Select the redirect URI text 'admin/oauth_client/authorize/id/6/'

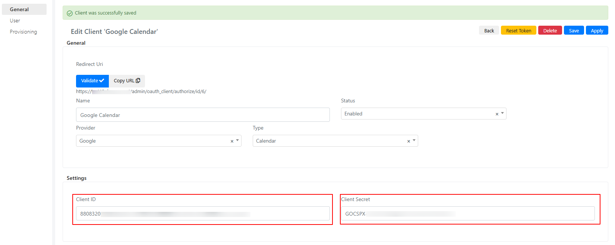click(x=169, y=91)
